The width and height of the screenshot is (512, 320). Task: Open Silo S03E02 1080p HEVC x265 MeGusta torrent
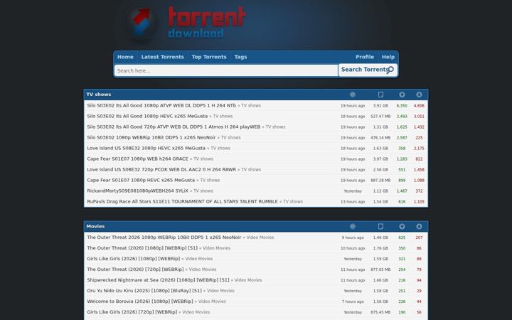coord(147,116)
